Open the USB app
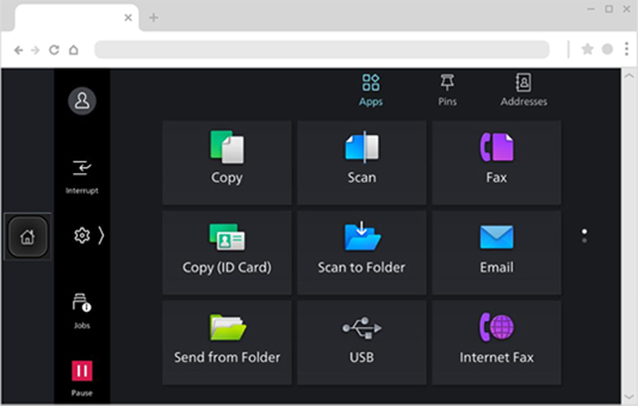This screenshot has width=638, height=406. click(362, 343)
